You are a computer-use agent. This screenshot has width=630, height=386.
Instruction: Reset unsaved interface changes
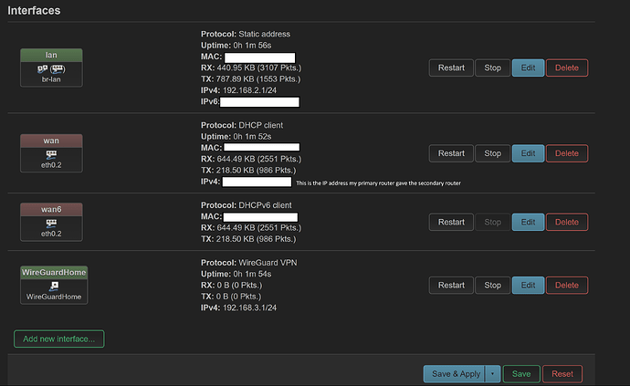(562, 373)
